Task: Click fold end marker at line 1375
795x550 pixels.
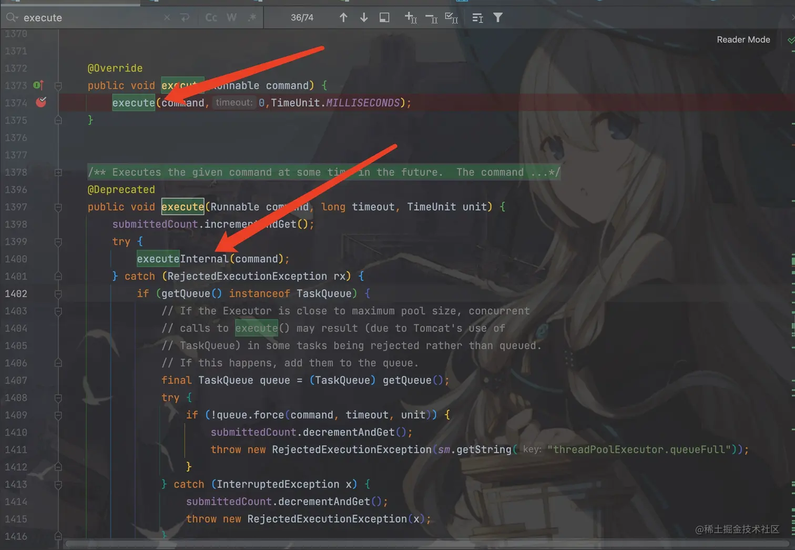Action: (58, 120)
